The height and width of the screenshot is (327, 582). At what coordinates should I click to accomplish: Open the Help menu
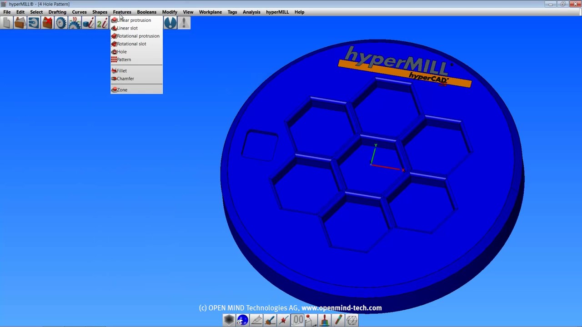point(299,12)
